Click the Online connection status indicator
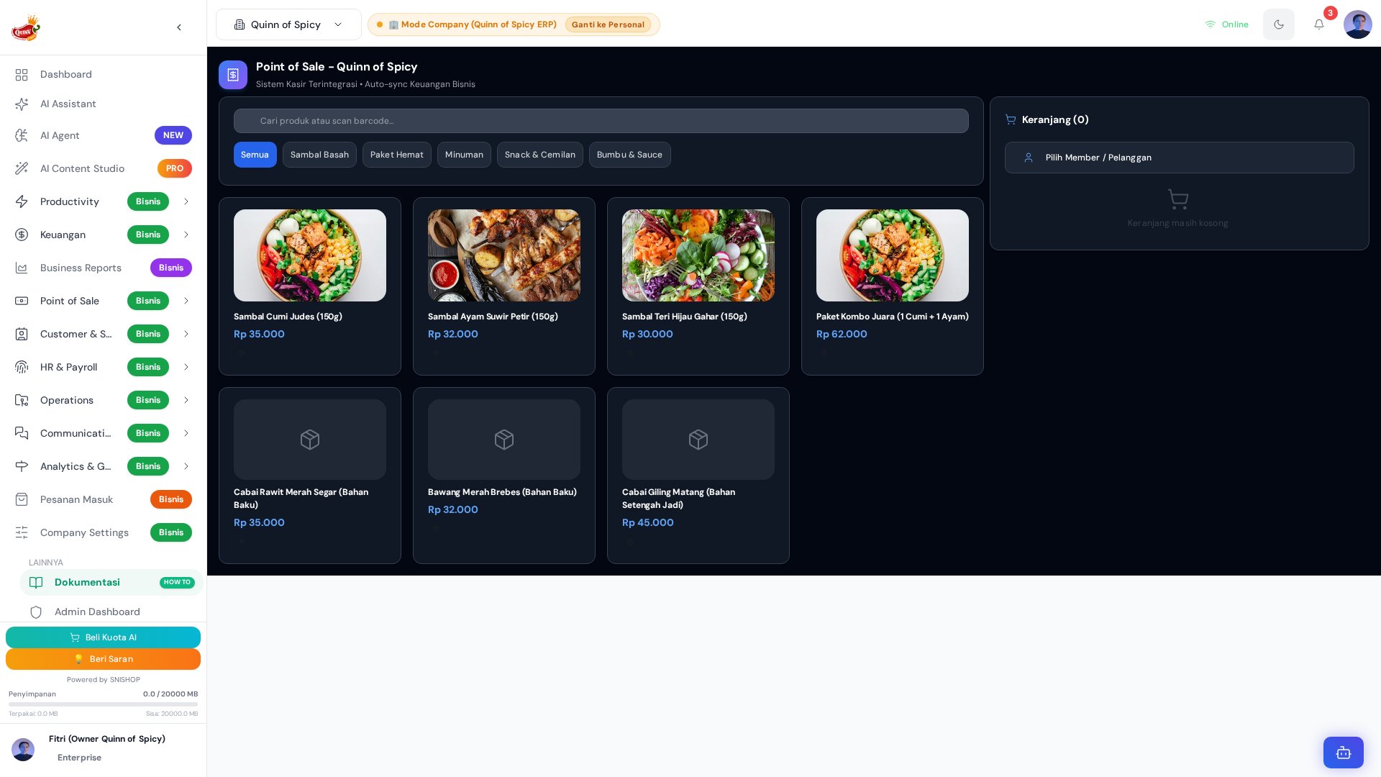Screen dimensions: 1381x777 pyautogui.click(x=1227, y=24)
